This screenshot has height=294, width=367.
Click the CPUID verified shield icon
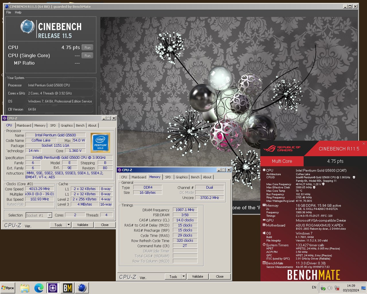click(354, 177)
